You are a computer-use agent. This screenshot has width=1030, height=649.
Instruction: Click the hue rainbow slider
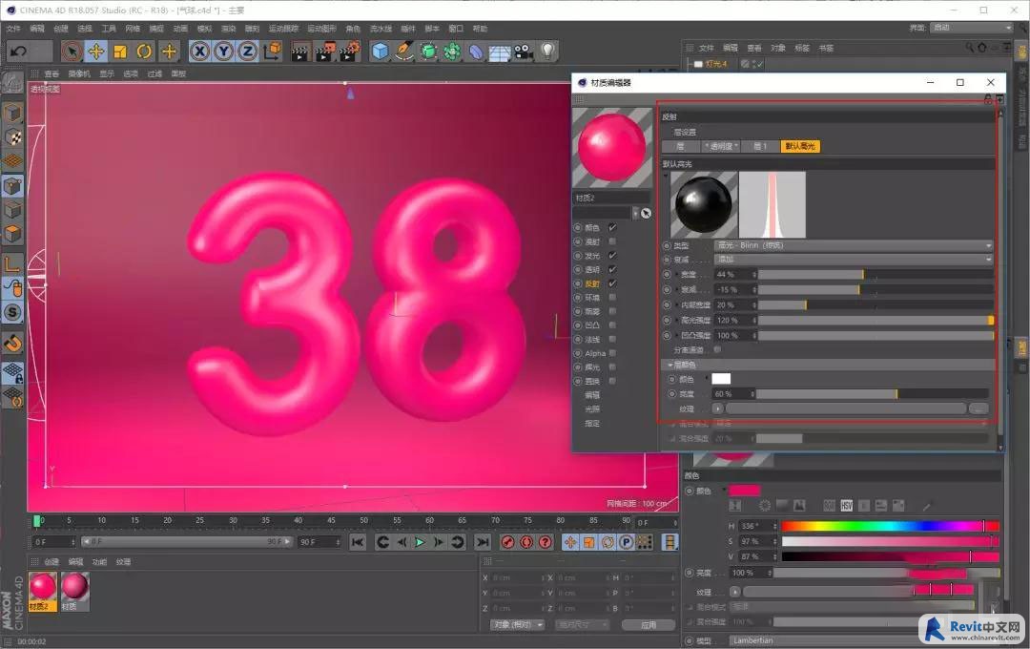pos(890,526)
